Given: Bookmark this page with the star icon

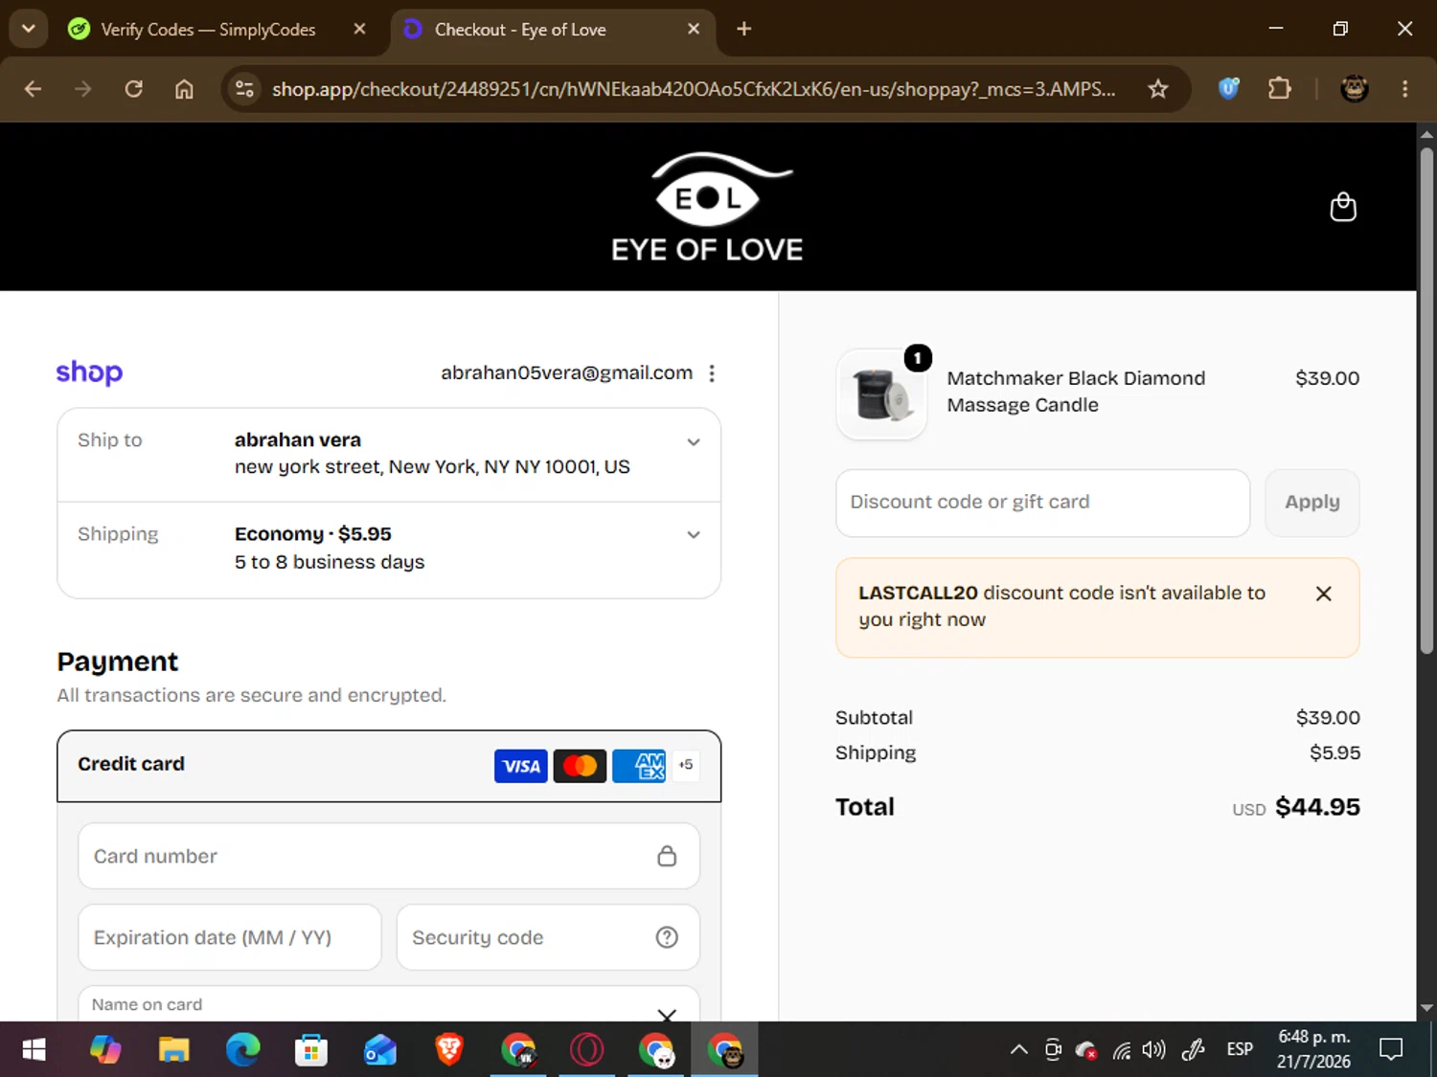Looking at the screenshot, I should pyautogui.click(x=1158, y=89).
